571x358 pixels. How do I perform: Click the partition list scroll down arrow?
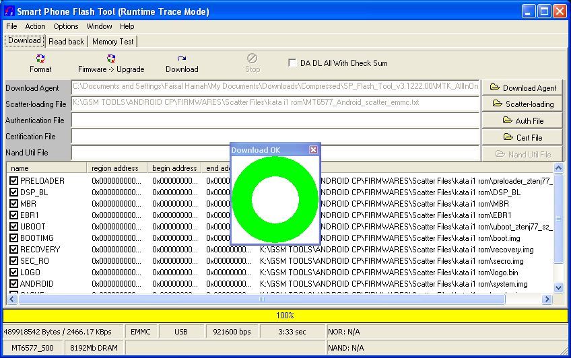558,288
